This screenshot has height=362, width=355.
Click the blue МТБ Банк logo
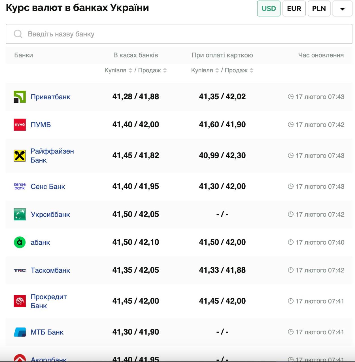[x=20, y=332]
